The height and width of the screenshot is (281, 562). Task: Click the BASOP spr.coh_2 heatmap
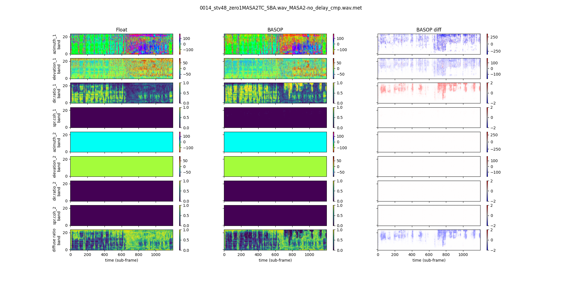pos(275,215)
